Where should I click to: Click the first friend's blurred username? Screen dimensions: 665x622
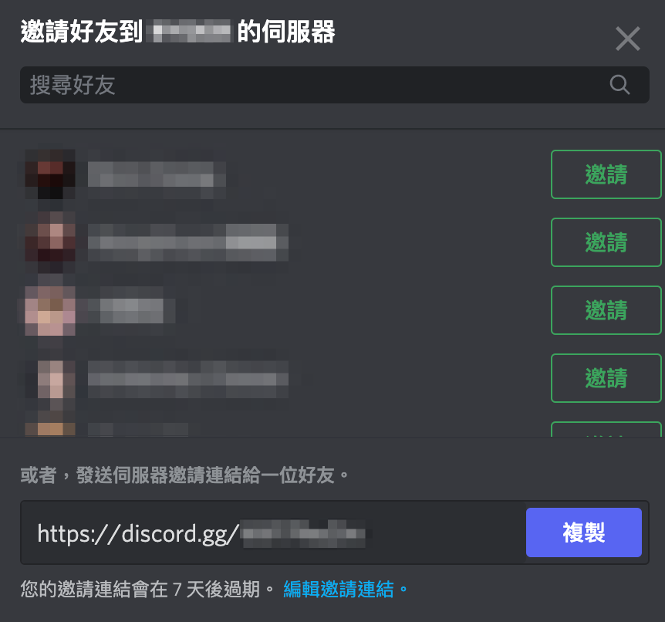point(157,174)
